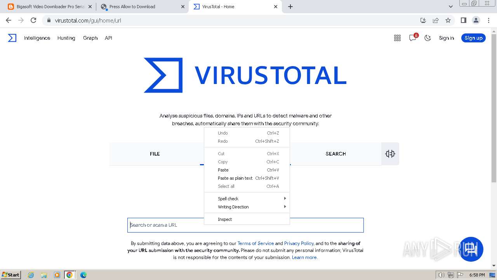The height and width of the screenshot is (280, 497).
Task: Open the Terms of Service link
Action: 255,243
